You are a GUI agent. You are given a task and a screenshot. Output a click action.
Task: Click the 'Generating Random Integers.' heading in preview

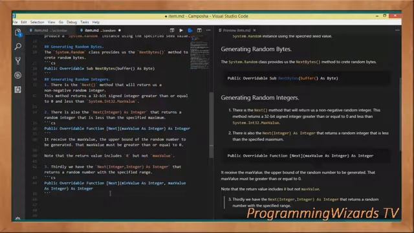260,98
